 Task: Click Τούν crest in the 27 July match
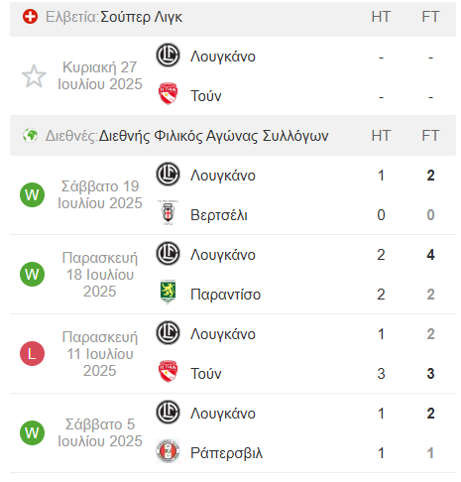168,93
